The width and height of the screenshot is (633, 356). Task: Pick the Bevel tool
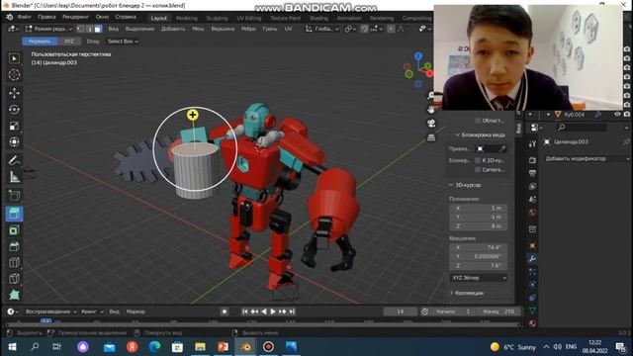click(14, 246)
